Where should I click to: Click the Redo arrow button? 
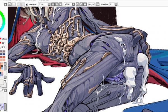(x=14, y=4)
